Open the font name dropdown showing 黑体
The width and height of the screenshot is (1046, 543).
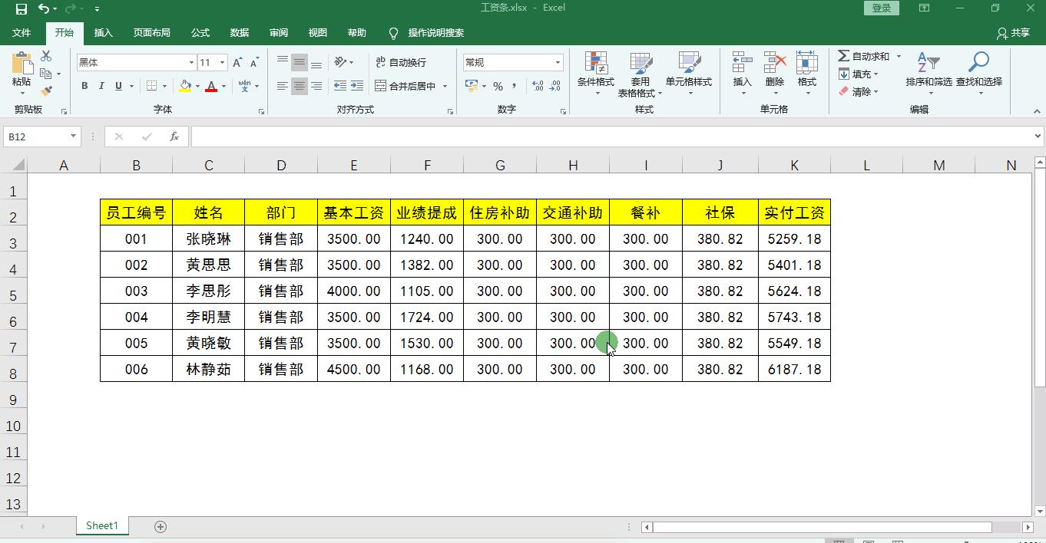tap(190, 61)
